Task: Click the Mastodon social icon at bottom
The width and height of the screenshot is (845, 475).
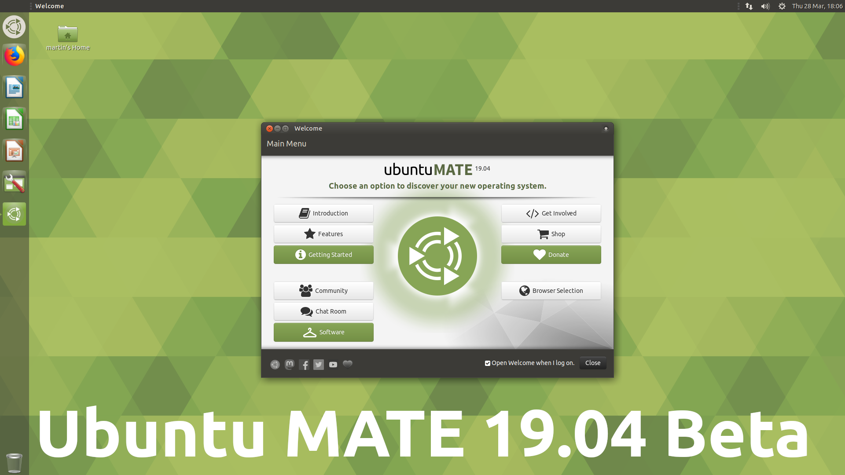Action: (x=289, y=364)
